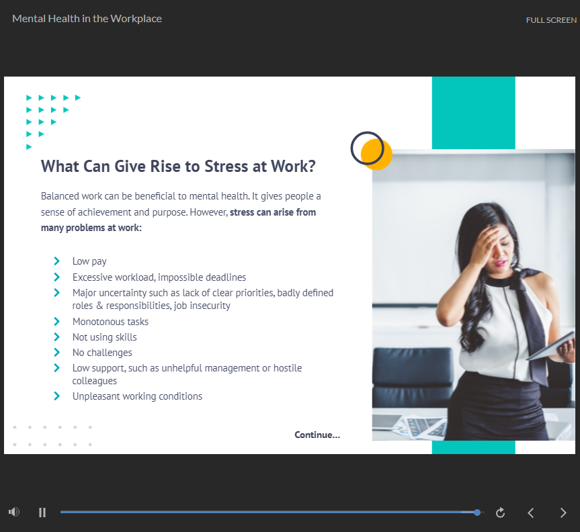Enter FULL SCREEN mode
Image resolution: width=580 pixels, height=532 pixels.
550,20
